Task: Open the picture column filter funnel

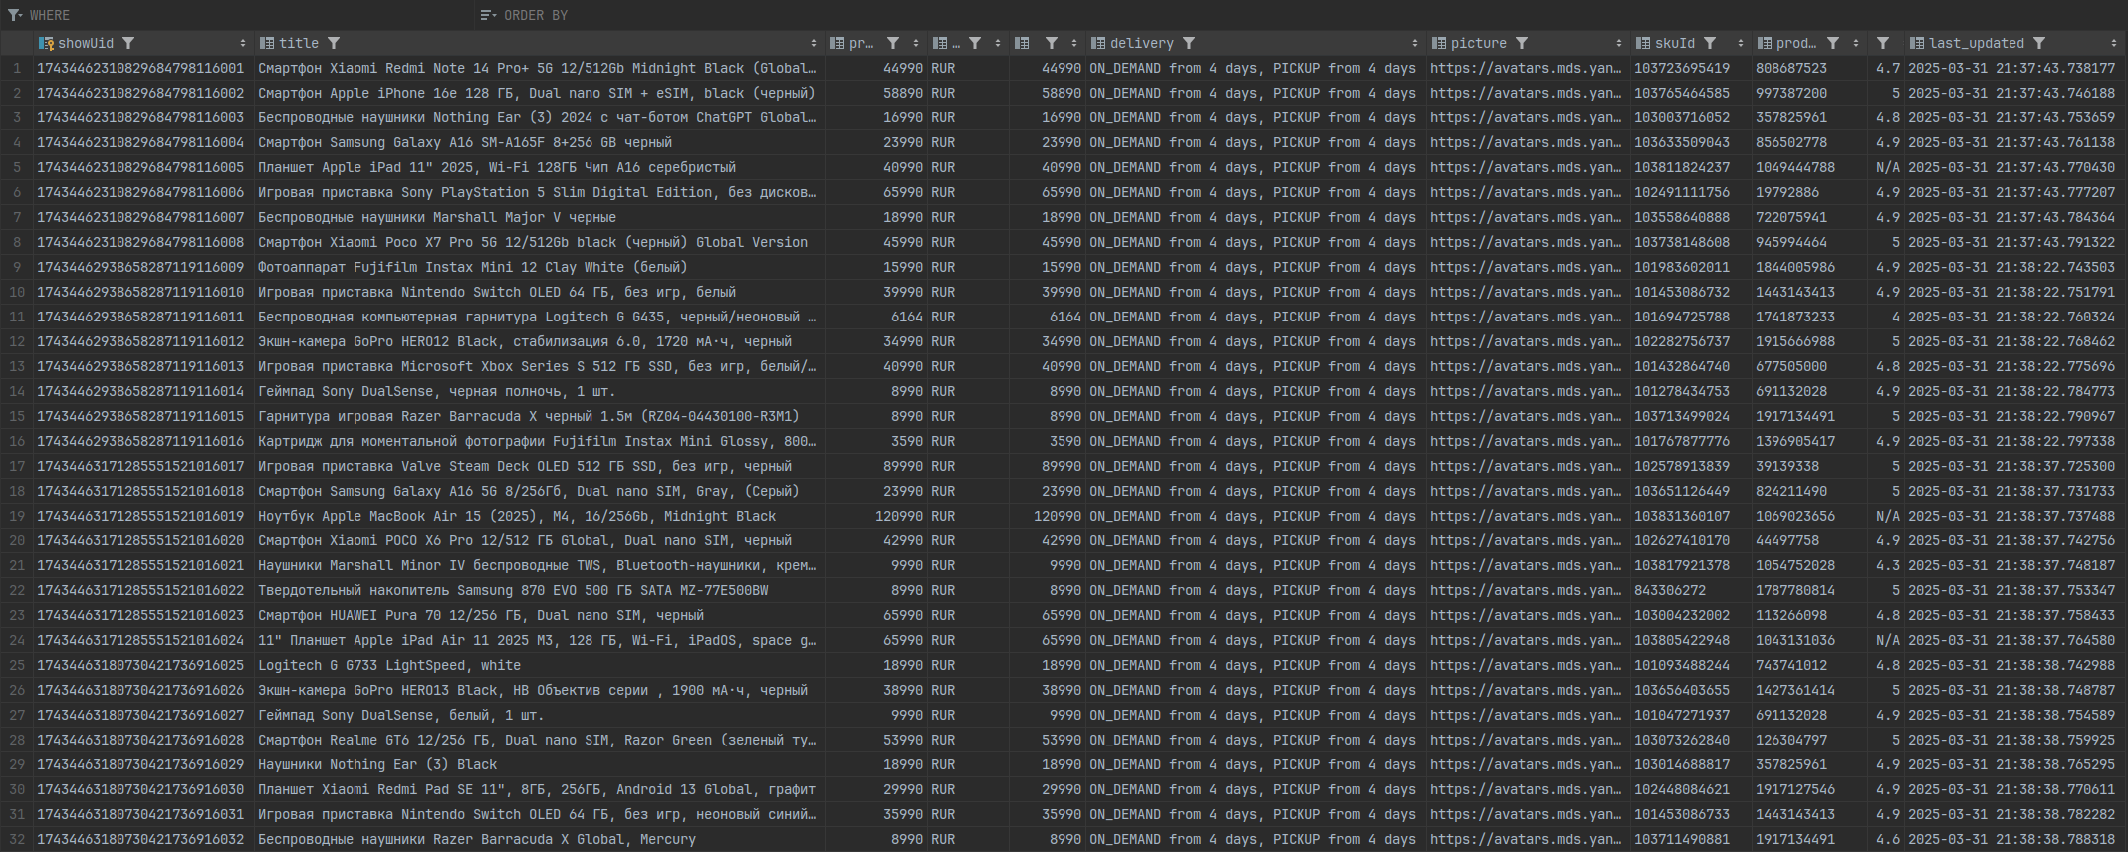Action: 1522,43
